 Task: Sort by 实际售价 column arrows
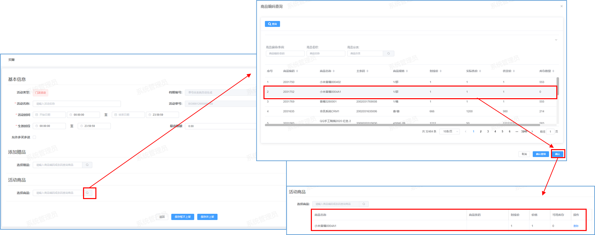[x=480, y=71]
